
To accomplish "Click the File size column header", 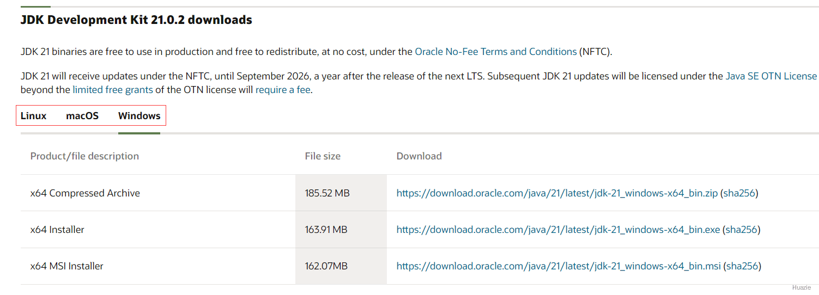I will coord(323,156).
